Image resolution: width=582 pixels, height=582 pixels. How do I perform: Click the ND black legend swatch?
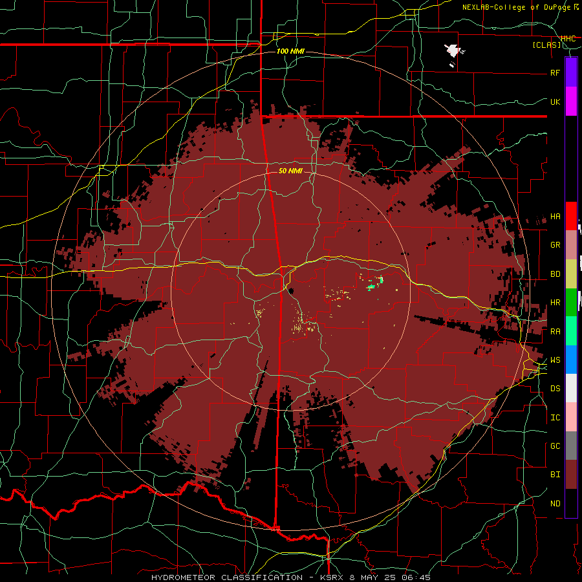pos(571,503)
